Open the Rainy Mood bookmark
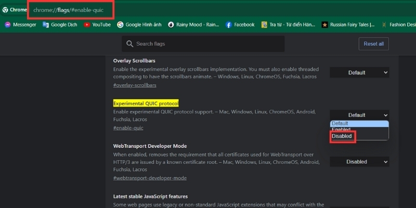 pyautogui.click(x=193, y=24)
